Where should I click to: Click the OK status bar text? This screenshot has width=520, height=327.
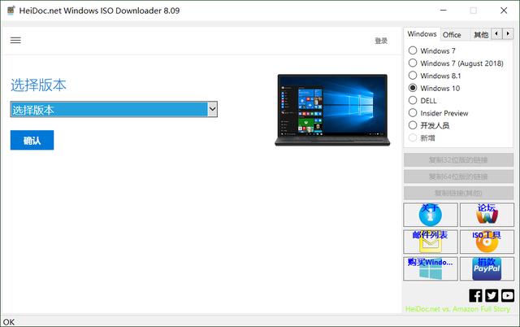(9, 322)
